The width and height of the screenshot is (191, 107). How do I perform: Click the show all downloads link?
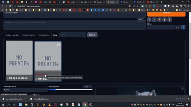(180, 99)
